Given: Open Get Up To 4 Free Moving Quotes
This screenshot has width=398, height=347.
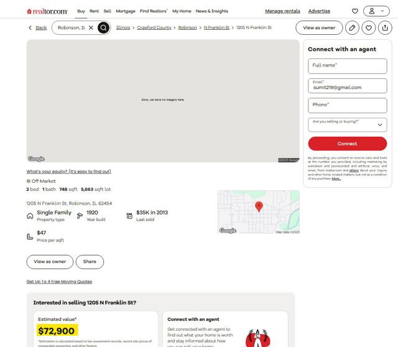Looking at the screenshot, I should (x=59, y=282).
